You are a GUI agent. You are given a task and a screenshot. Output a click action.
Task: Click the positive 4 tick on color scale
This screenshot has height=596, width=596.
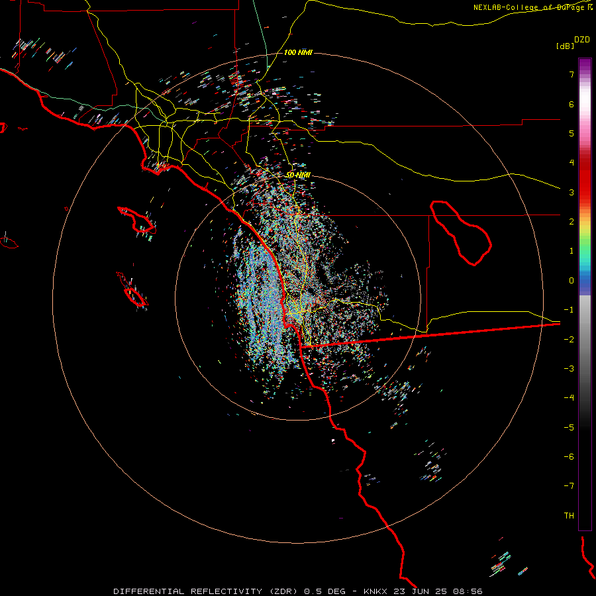[x=571, y=163]
